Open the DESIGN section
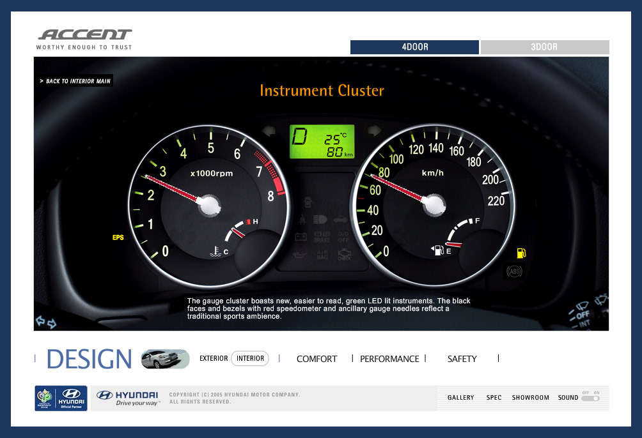 pyautogui.click(x=90, y=359)
